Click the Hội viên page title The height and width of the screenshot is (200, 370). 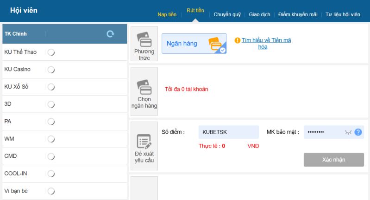[x=24, y=10]
